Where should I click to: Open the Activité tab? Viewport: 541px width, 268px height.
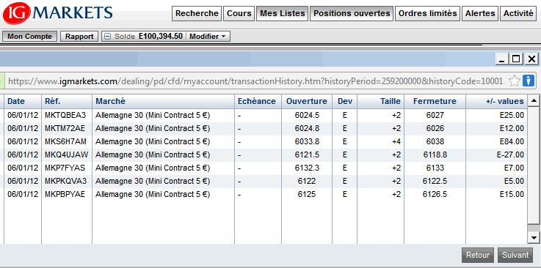pyautogui.click(x=518, y=13)
